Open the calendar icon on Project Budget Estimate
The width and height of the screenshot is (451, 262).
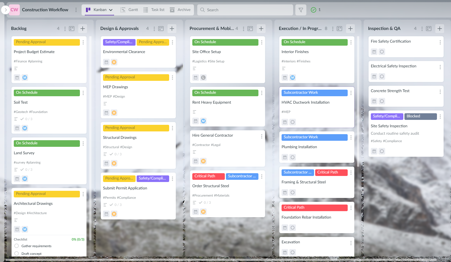[x=17, y=78]
